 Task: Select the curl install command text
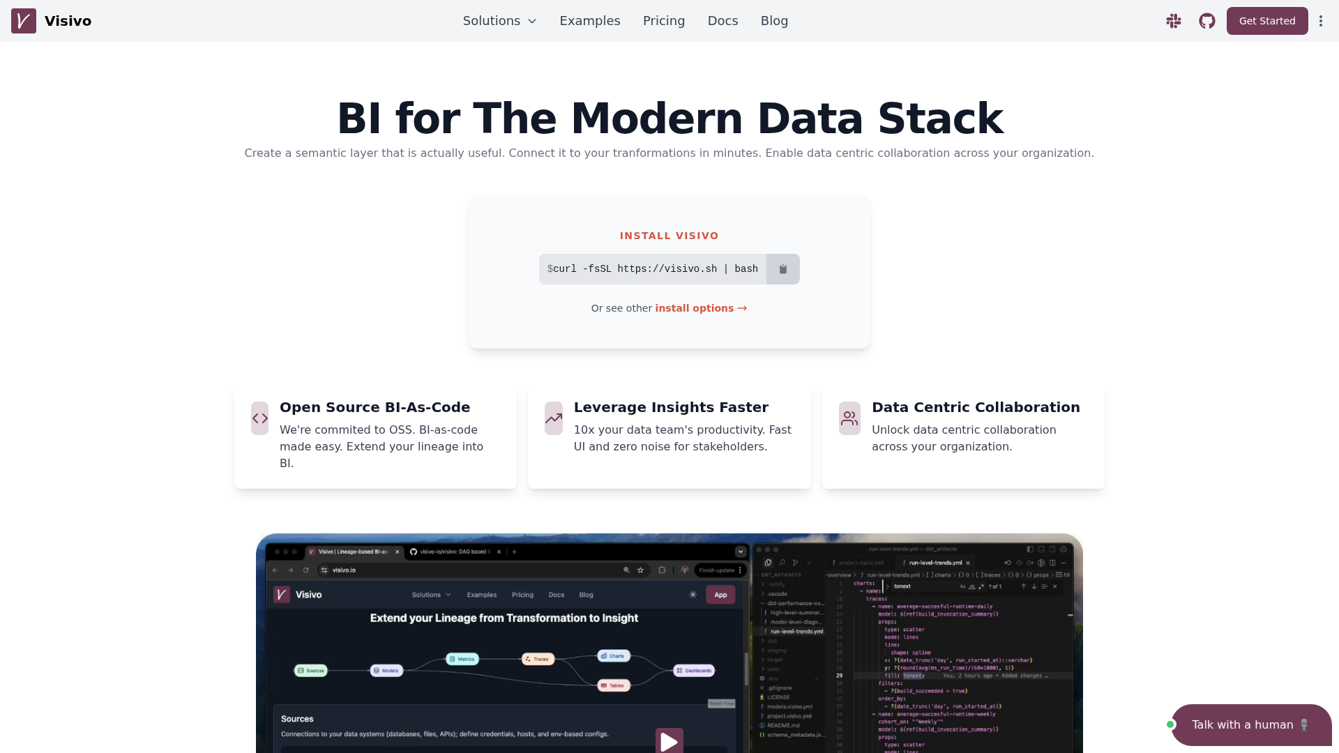tap(655, 269)
